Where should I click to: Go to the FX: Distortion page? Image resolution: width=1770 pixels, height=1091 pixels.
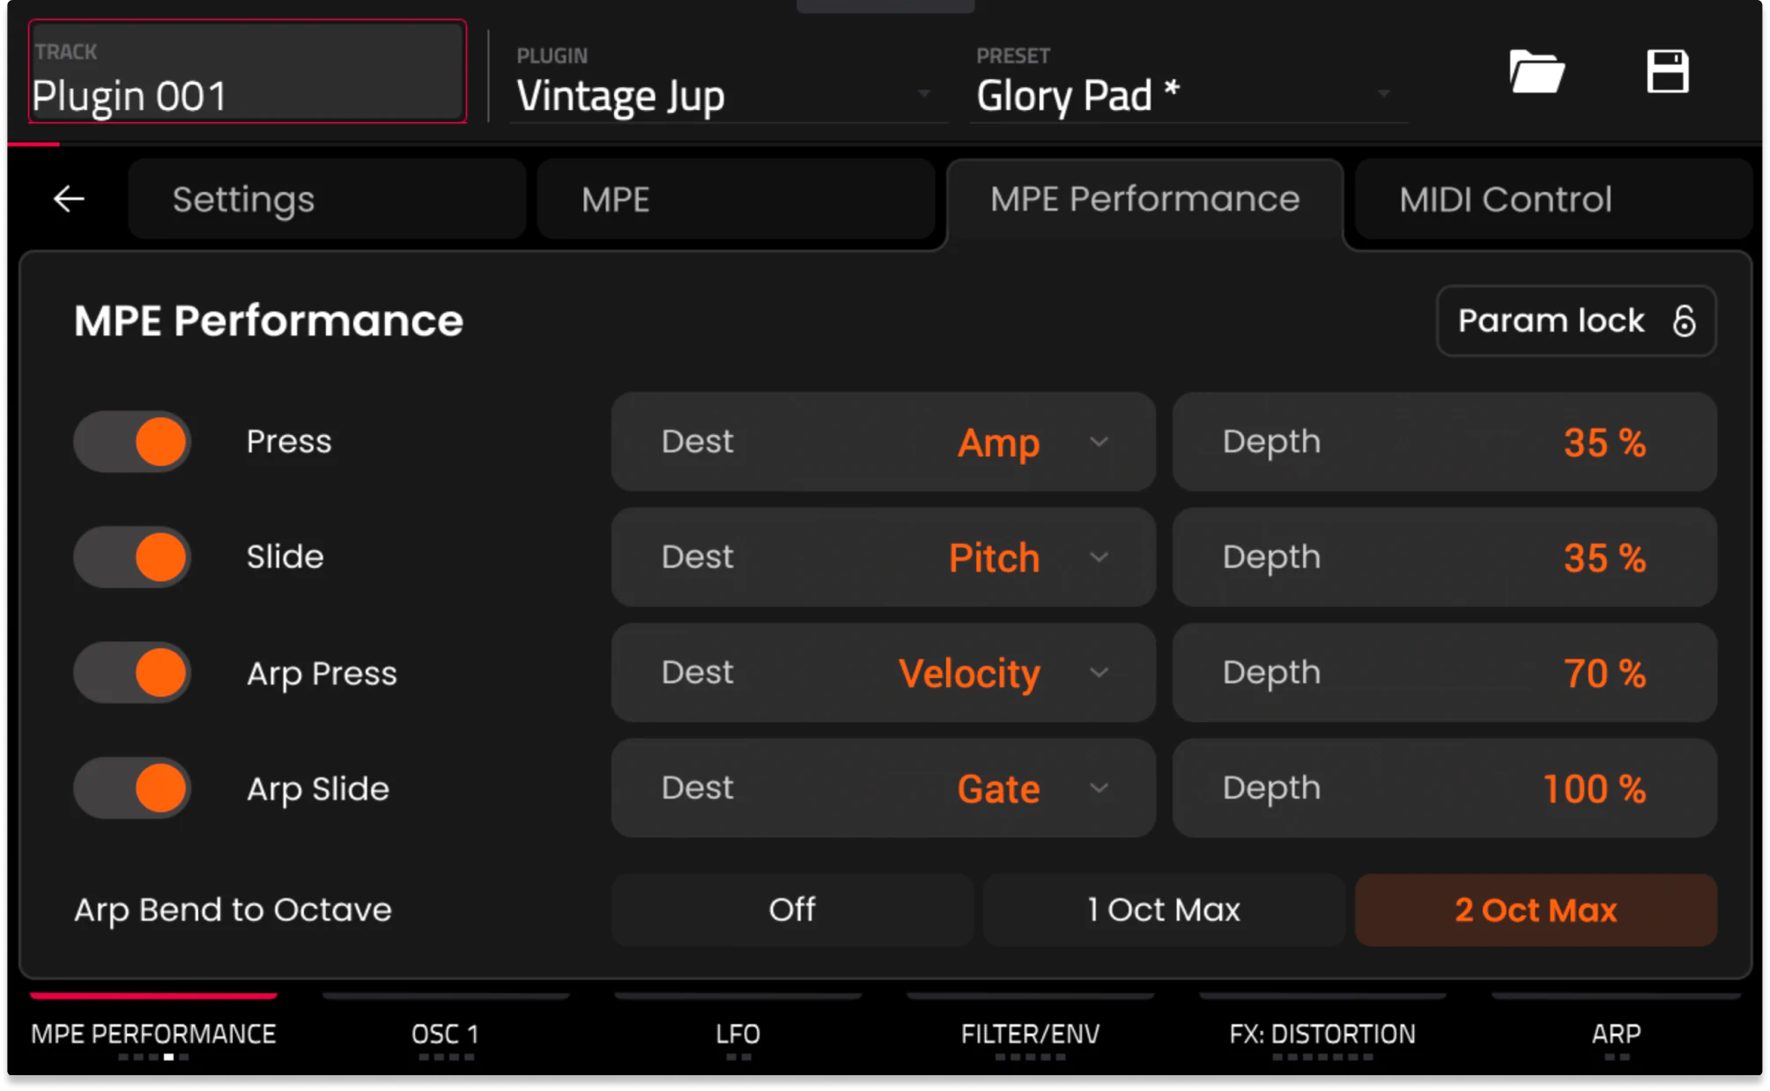coord(1322,1033)
